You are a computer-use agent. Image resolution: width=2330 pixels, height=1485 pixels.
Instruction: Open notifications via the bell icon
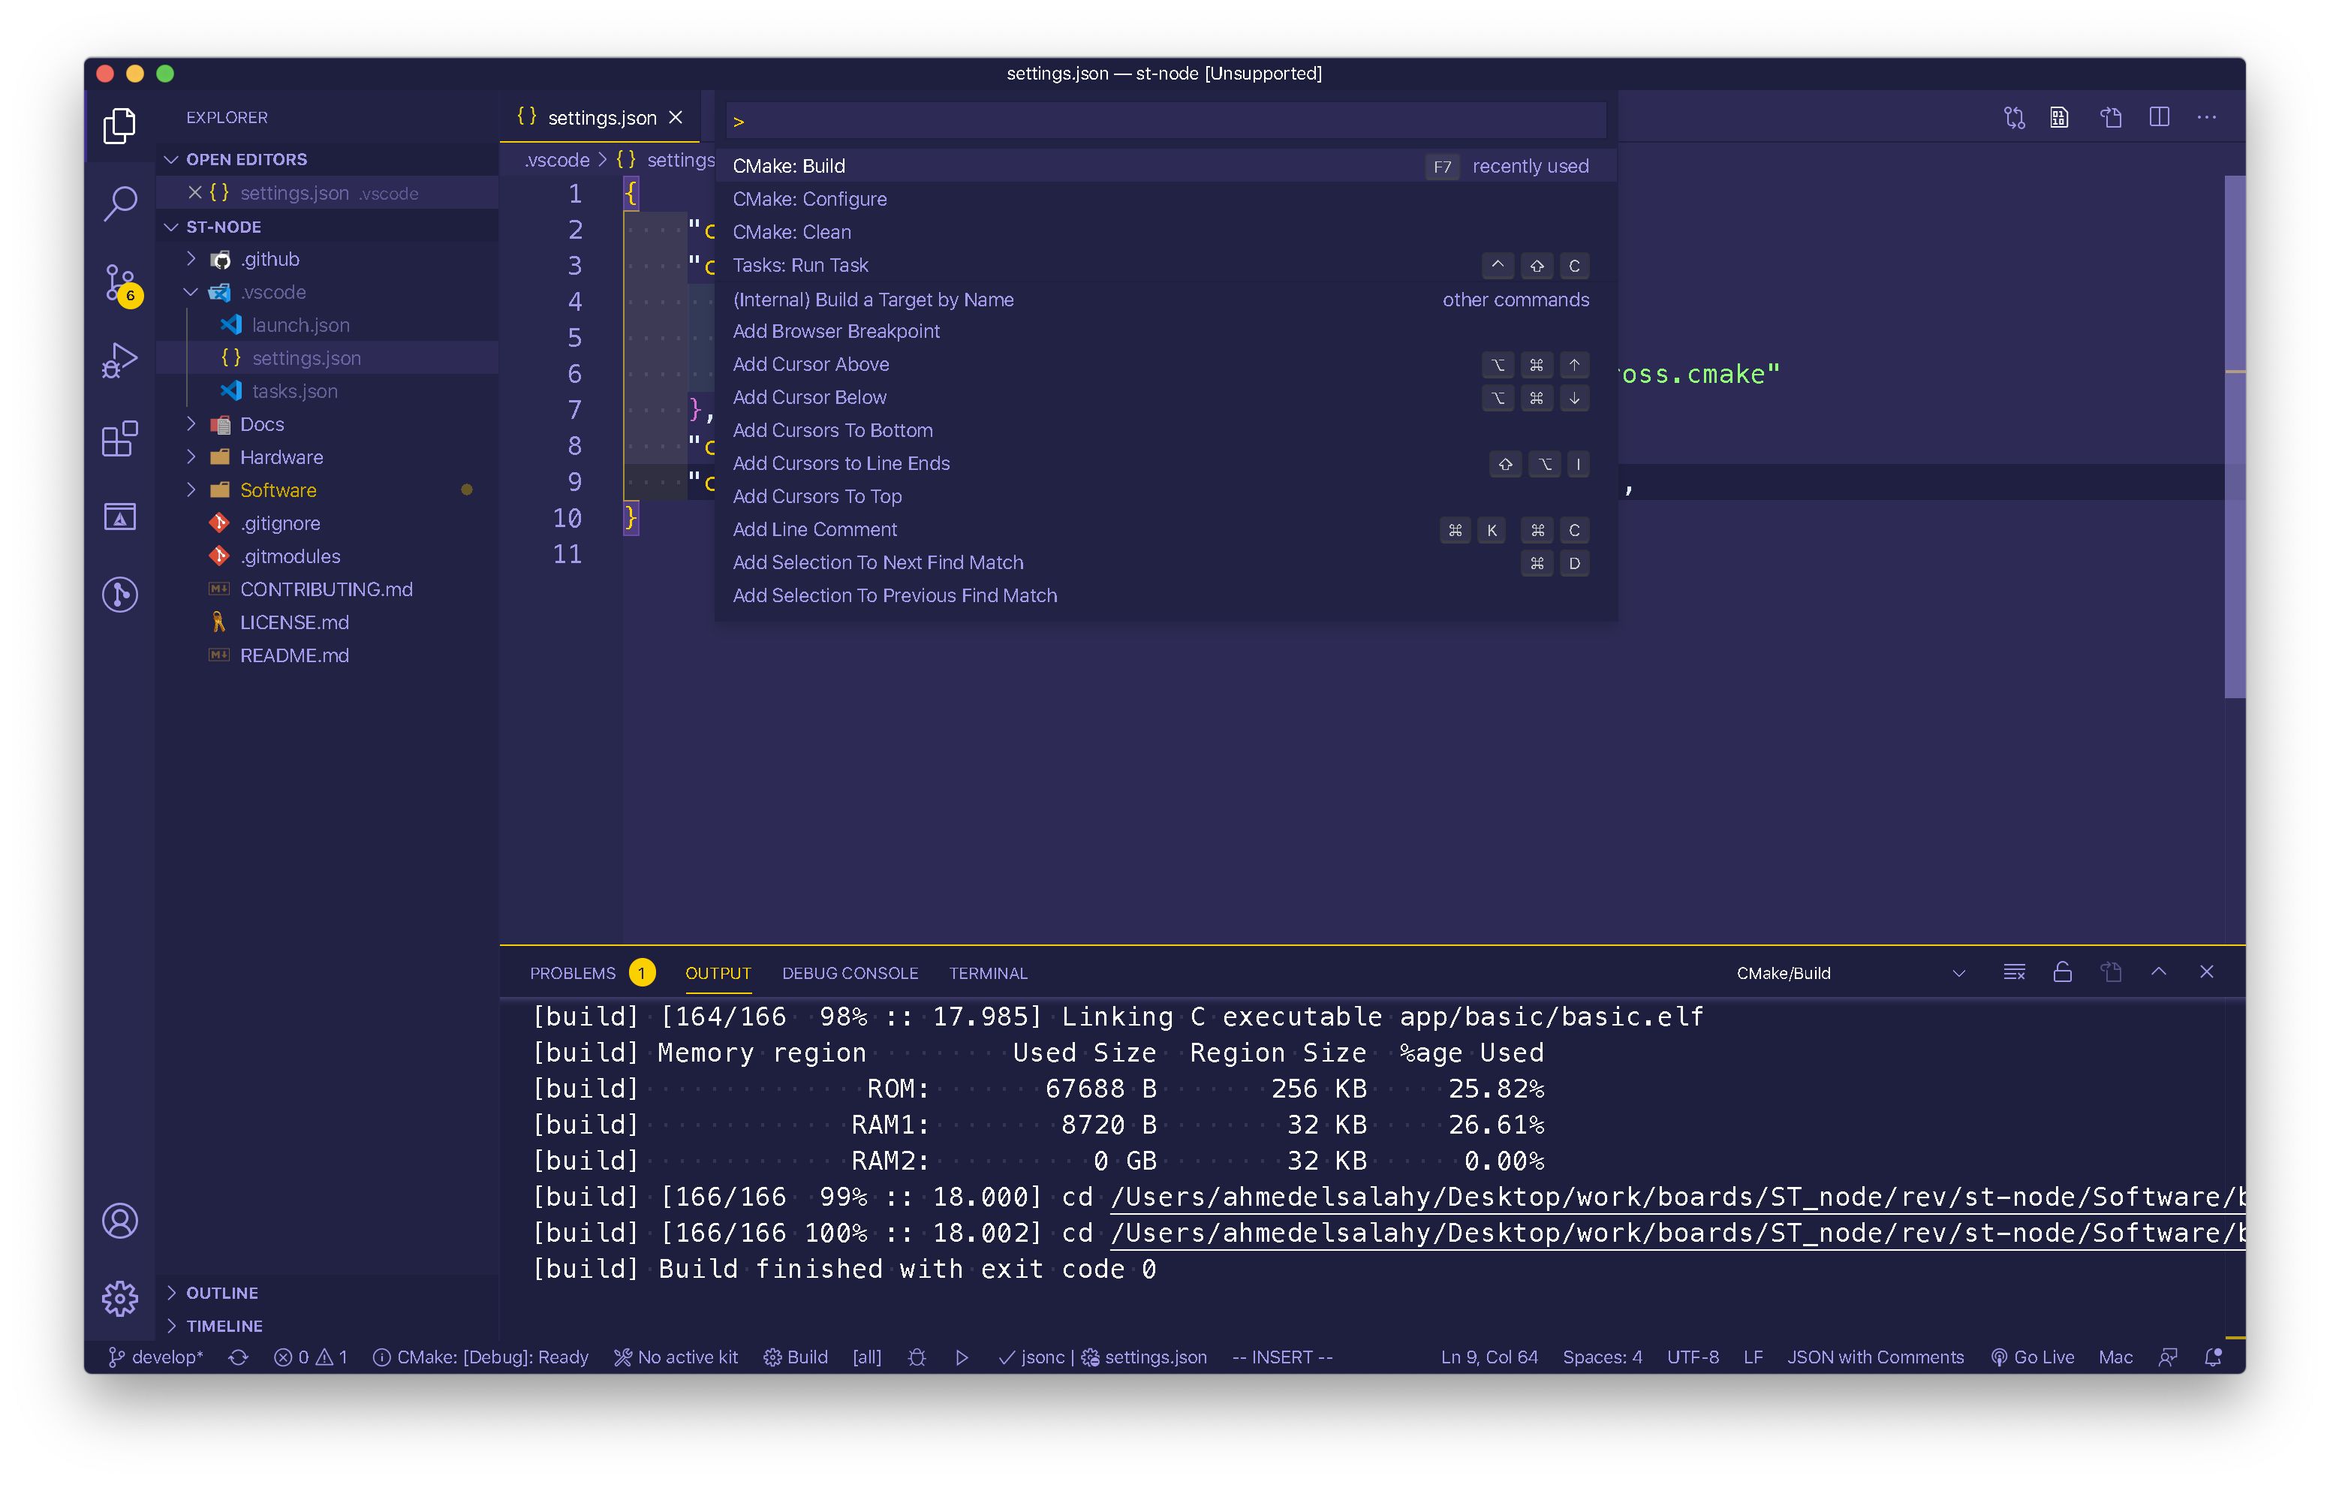2213,1357
